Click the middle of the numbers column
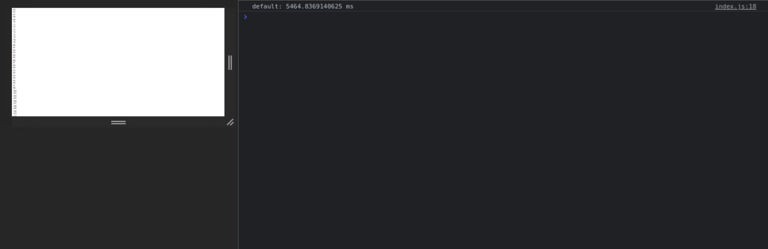 coord(14,62)
